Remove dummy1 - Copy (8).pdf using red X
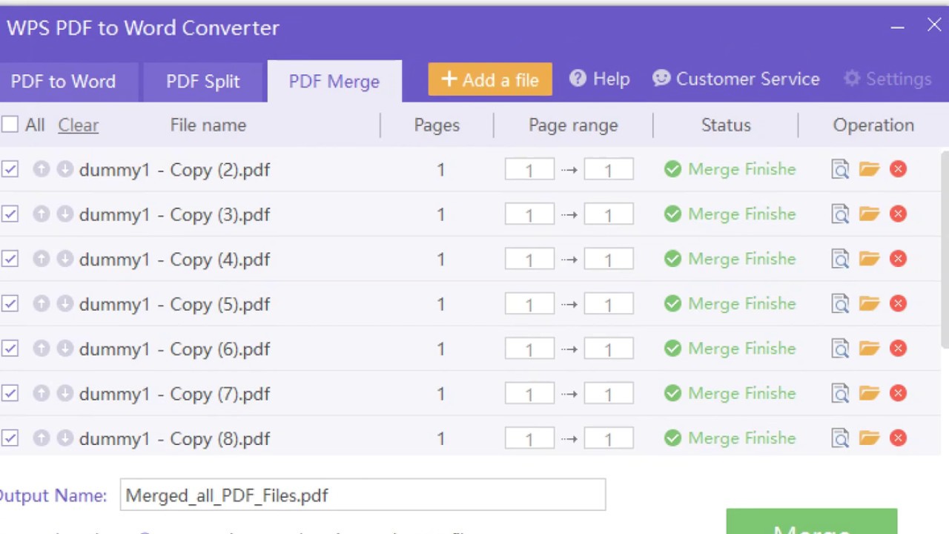 (x=898, y=438)
